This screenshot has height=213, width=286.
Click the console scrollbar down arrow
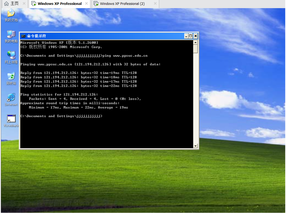[196, 146]
